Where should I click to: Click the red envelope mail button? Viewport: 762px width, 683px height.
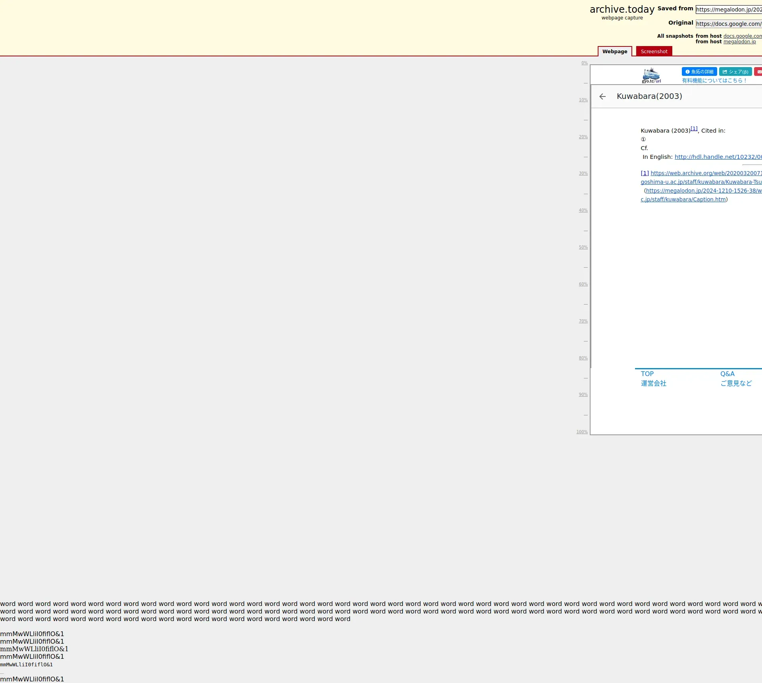(x=758, y=72)
